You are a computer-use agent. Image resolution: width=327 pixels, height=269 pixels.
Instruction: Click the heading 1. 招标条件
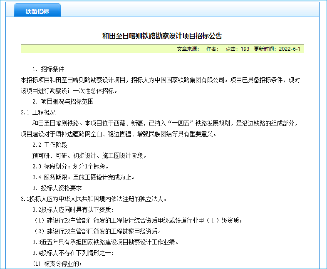tap(48, 69)
